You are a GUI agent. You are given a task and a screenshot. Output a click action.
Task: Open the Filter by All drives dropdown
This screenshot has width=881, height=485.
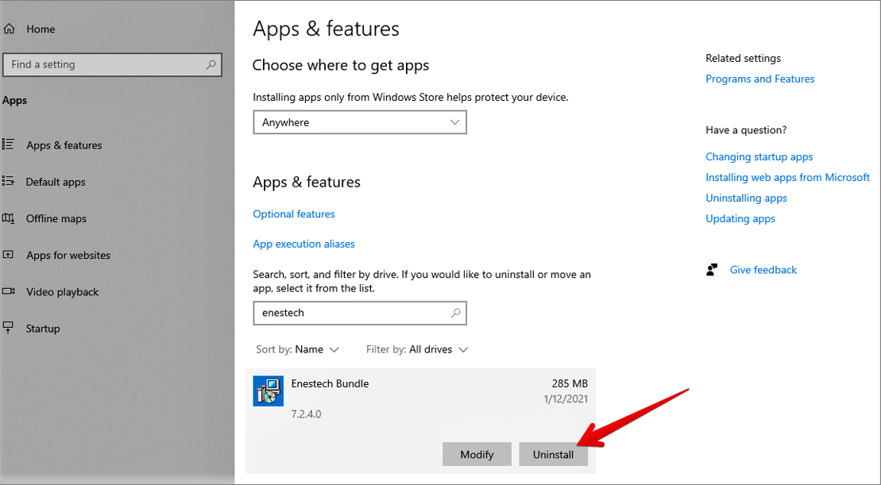coord(417,349)
